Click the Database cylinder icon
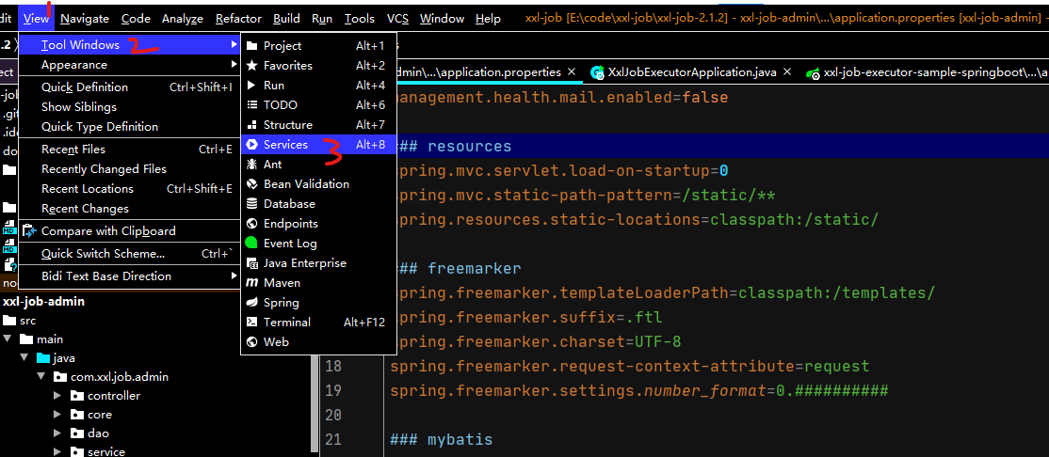Viewport: 1049px width, 457px height. [x=252, y=204]
